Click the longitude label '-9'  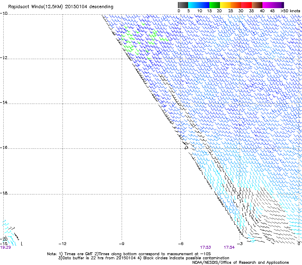coord(122,244)
